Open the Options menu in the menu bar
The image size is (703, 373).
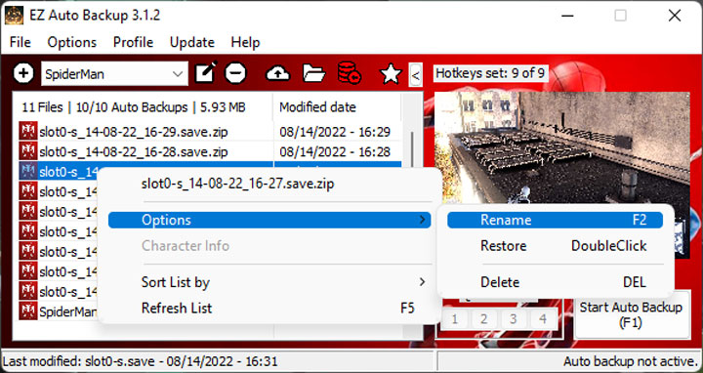[71, 42]
